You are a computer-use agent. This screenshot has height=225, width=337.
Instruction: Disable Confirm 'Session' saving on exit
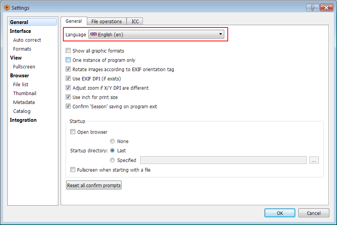tap(68, 106)
